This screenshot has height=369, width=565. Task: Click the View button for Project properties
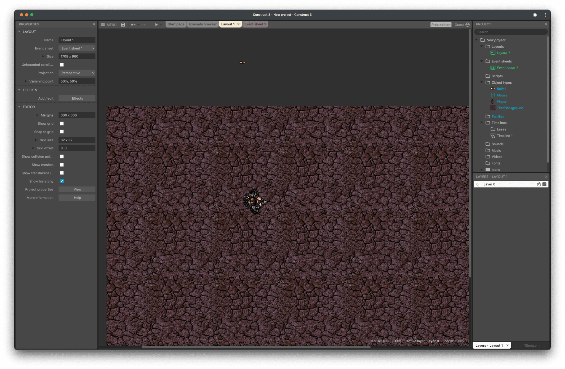[x=77, y=189]
